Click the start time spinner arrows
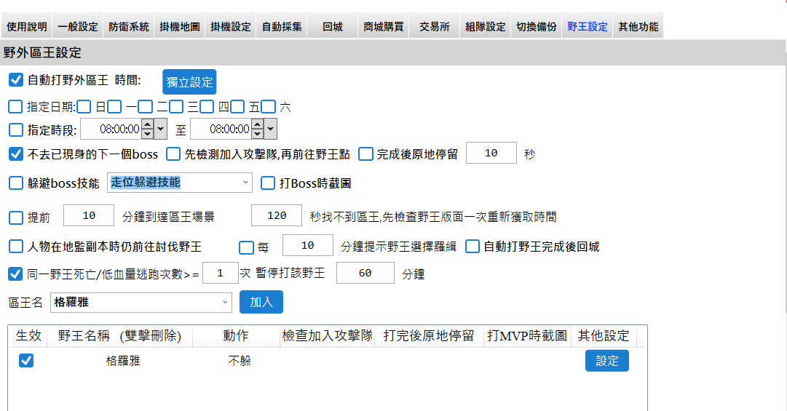Image resolution: width=787 pixels, height=411 pixels. (x=147, y=130)
